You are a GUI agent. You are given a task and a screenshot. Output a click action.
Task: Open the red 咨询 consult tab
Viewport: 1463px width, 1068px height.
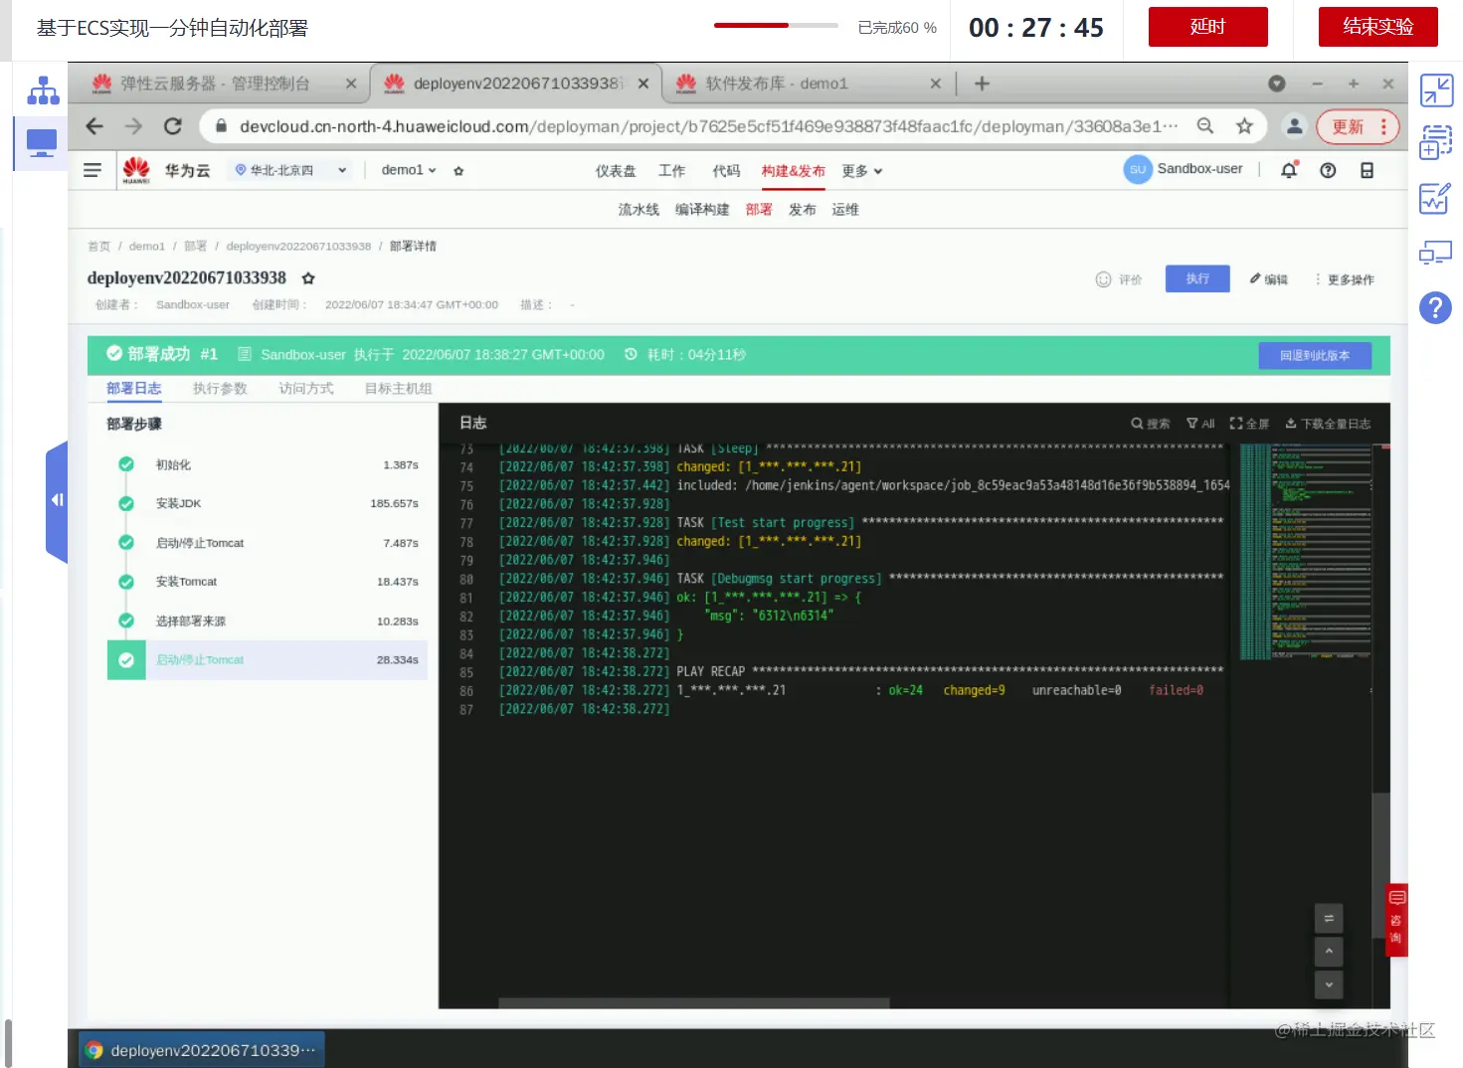point(1396,920)
